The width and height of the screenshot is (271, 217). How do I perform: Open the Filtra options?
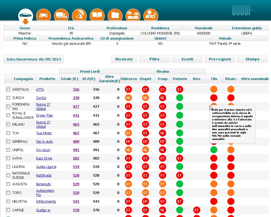[154, 59]
